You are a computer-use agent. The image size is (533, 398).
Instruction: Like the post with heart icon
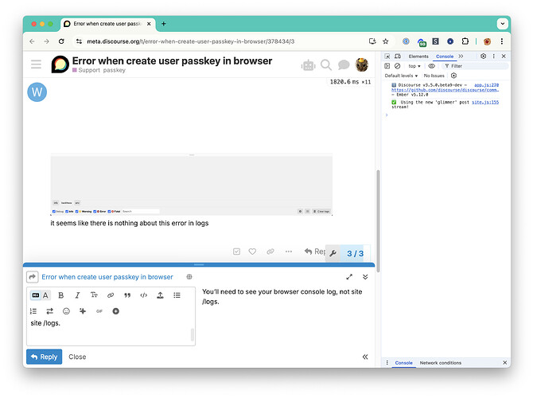(x=252, y=252)
